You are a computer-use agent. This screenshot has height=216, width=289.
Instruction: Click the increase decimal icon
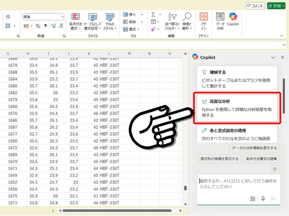tap(53, 26)
